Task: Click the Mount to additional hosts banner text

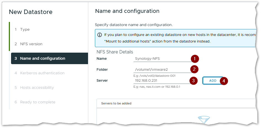Action: point(157,41)
